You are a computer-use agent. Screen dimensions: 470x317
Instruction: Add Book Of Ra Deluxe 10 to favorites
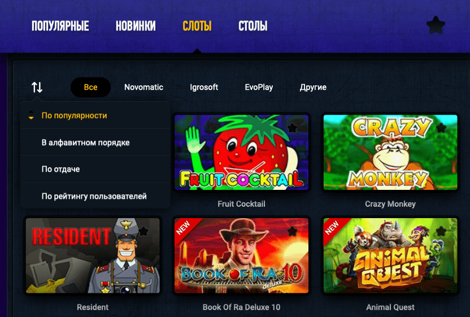(x=292, y=231)
